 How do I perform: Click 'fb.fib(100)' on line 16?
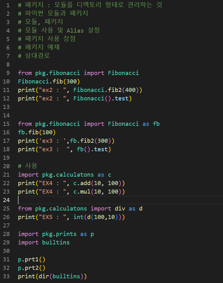pos(37,132)
